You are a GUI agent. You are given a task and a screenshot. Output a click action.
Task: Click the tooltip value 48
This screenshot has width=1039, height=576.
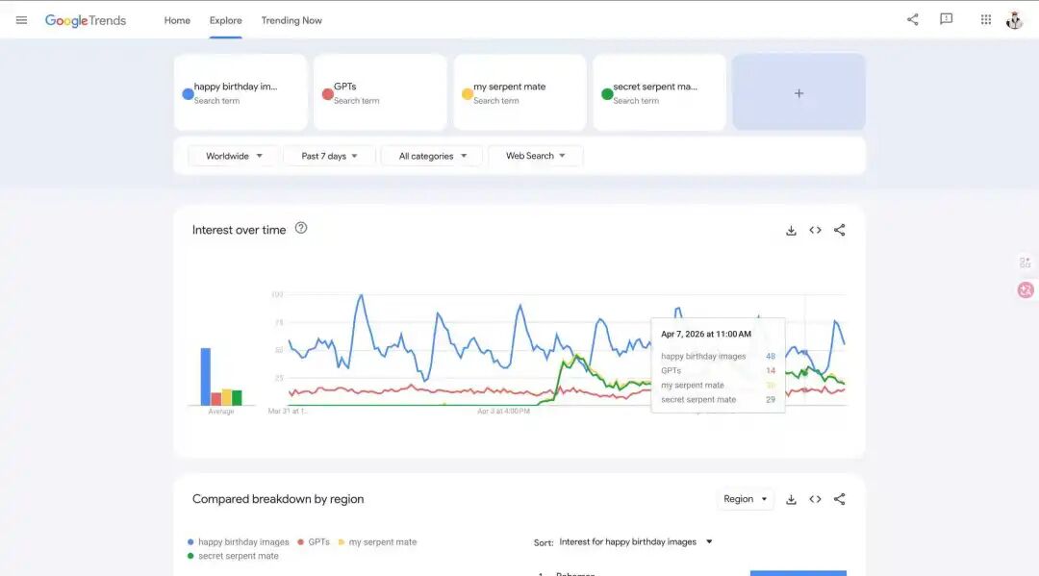click(770, 356)
